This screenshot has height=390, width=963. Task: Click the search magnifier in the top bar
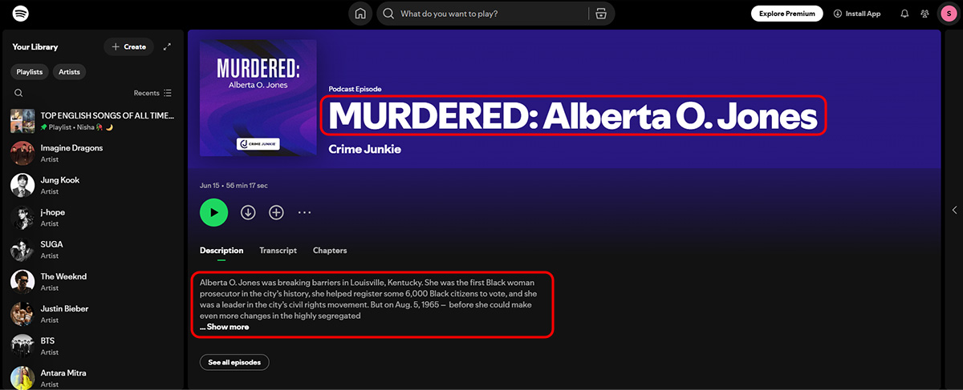[x=388, y=14]
